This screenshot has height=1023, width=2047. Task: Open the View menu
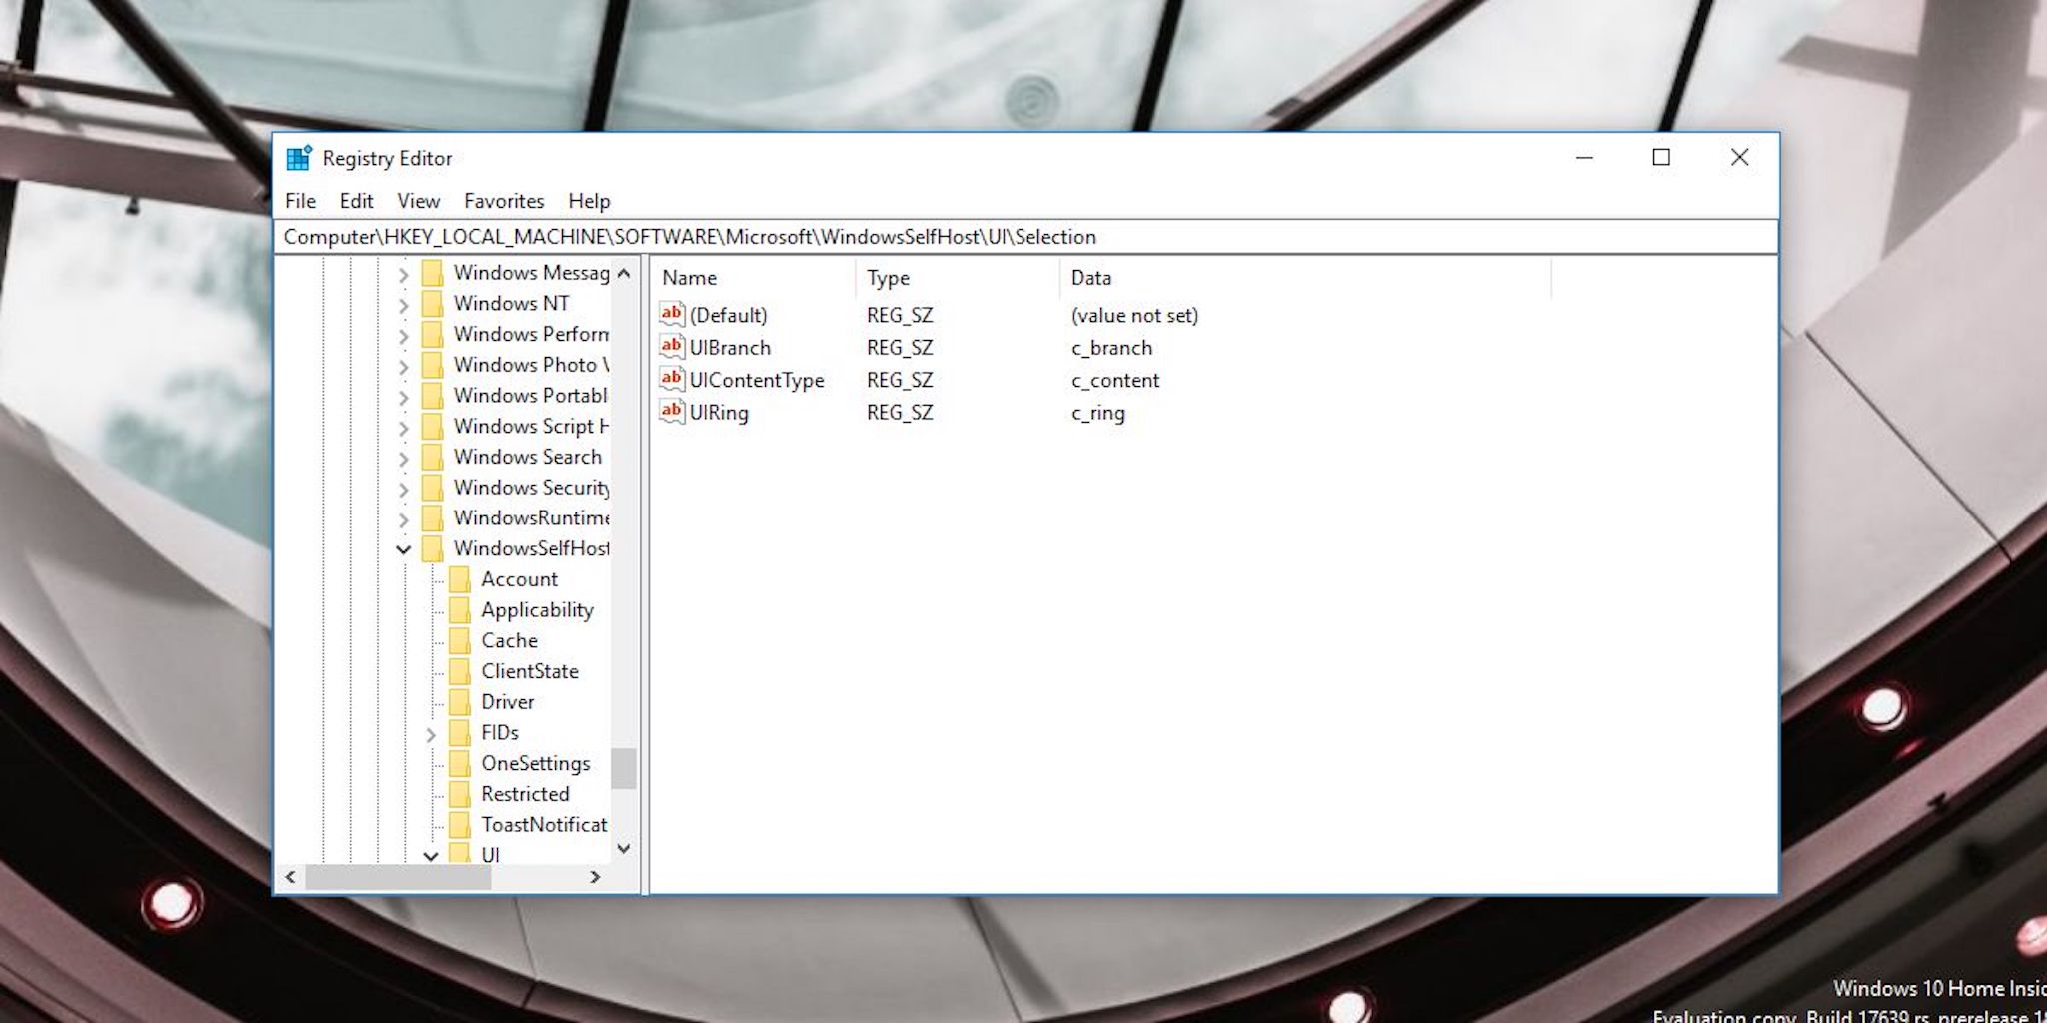(418, 201)
